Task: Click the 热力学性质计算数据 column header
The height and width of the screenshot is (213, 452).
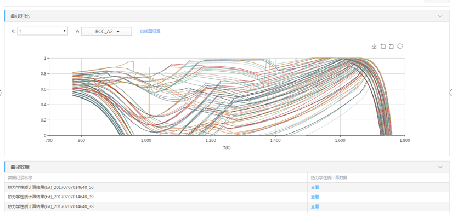Action: tap(329, 177)
